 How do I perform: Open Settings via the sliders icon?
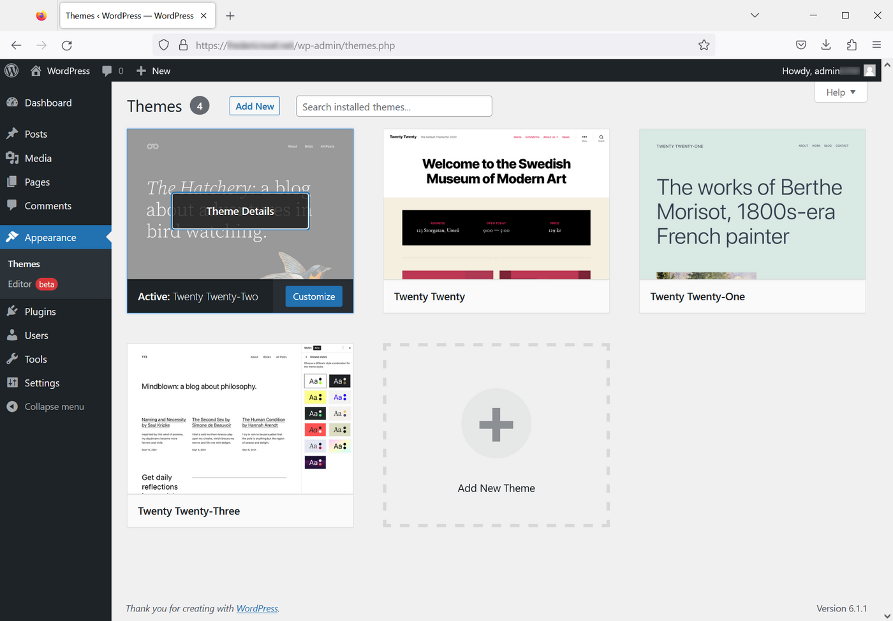pos(14,383)
